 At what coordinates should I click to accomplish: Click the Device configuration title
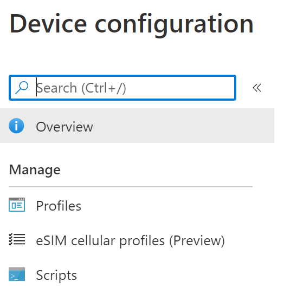pyautogui.click(x=132, y=25)
